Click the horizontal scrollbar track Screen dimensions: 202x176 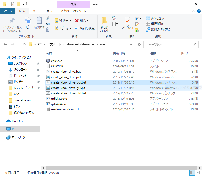tap(121, 168)
